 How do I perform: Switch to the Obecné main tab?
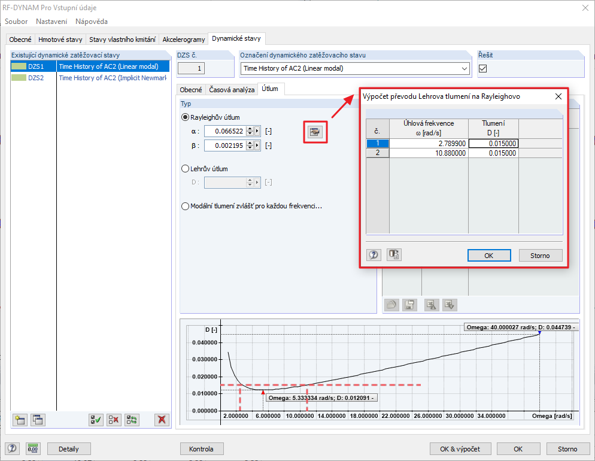(x=20, y=40)
